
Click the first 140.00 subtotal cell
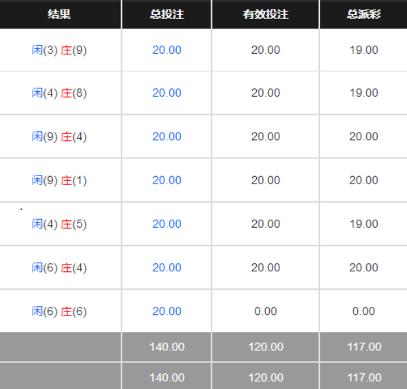click(167, 347)
